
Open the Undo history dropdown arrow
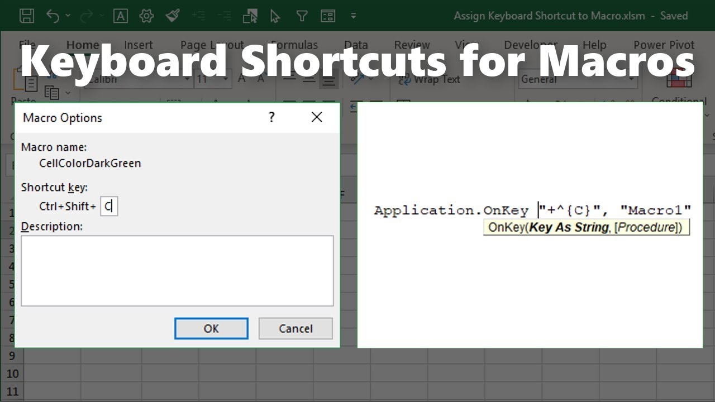(x=68, y=16)
